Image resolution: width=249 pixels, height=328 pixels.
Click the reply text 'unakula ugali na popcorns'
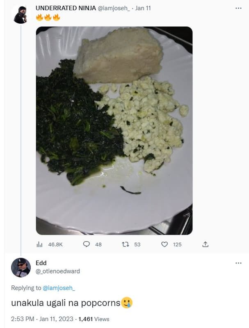point(66,303)
